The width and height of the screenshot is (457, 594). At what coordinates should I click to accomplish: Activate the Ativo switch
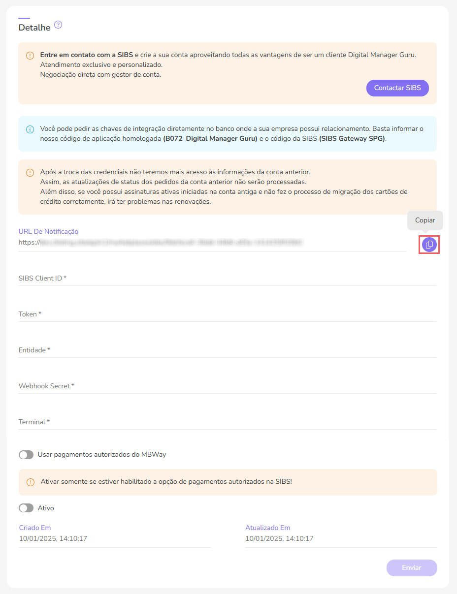tap(26, 508)
